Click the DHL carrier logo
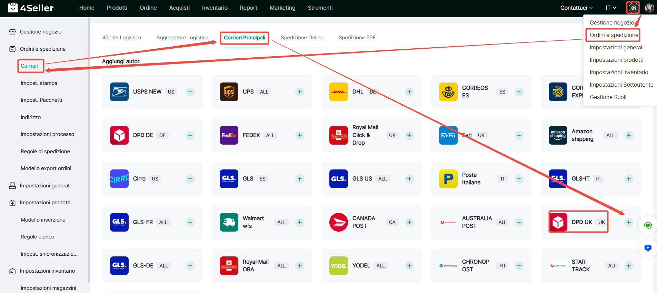 click(x=339, y=92)
